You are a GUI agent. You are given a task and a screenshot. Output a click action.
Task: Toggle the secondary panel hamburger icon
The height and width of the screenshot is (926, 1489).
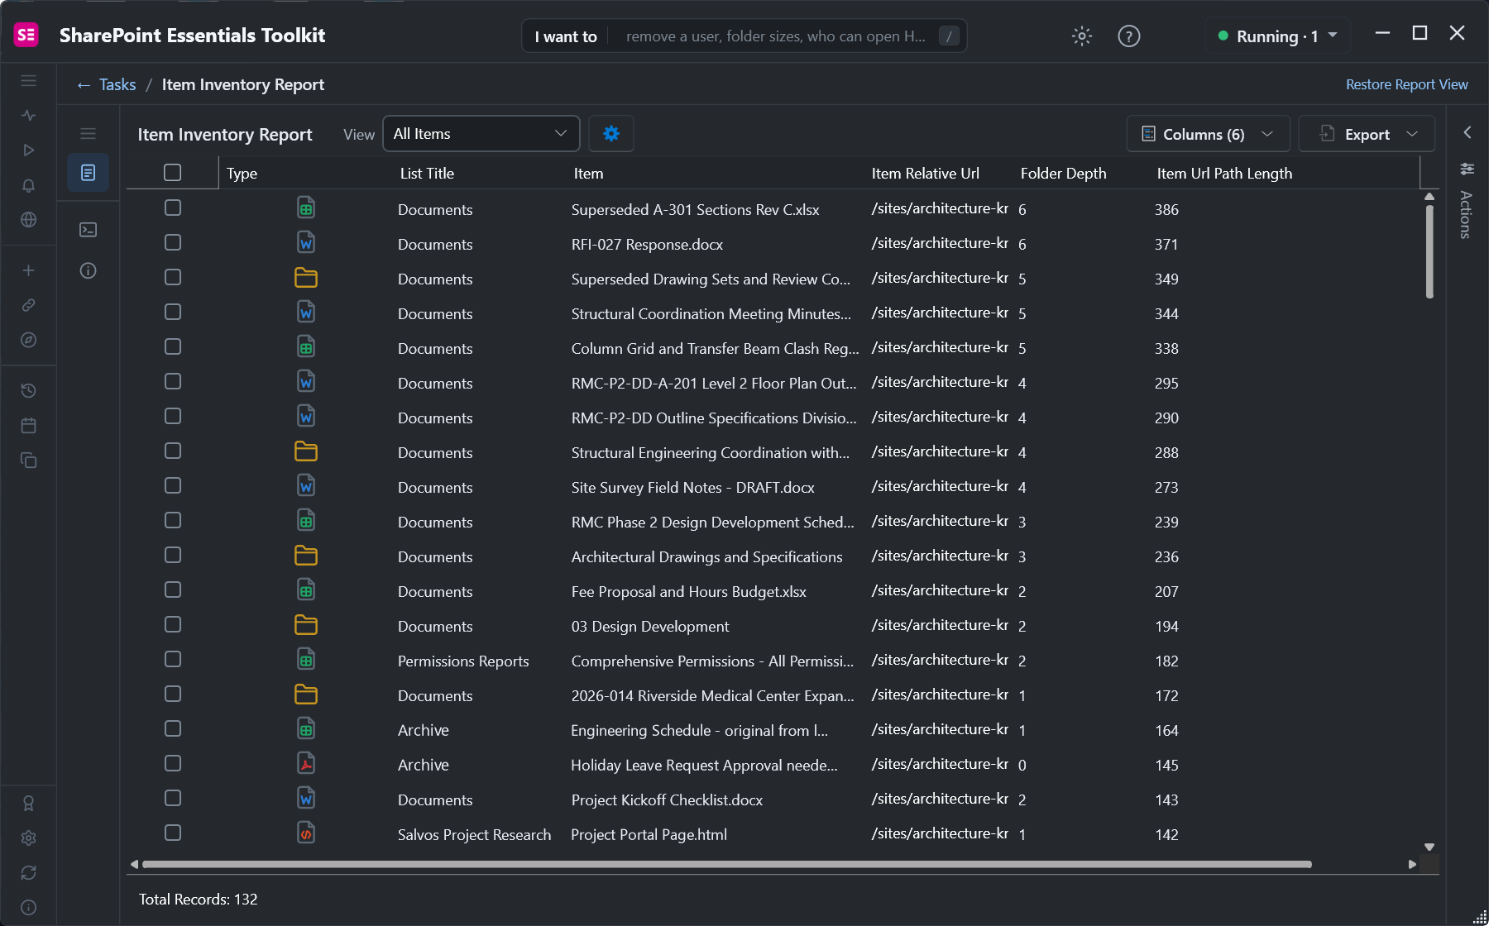coord(89,133)
